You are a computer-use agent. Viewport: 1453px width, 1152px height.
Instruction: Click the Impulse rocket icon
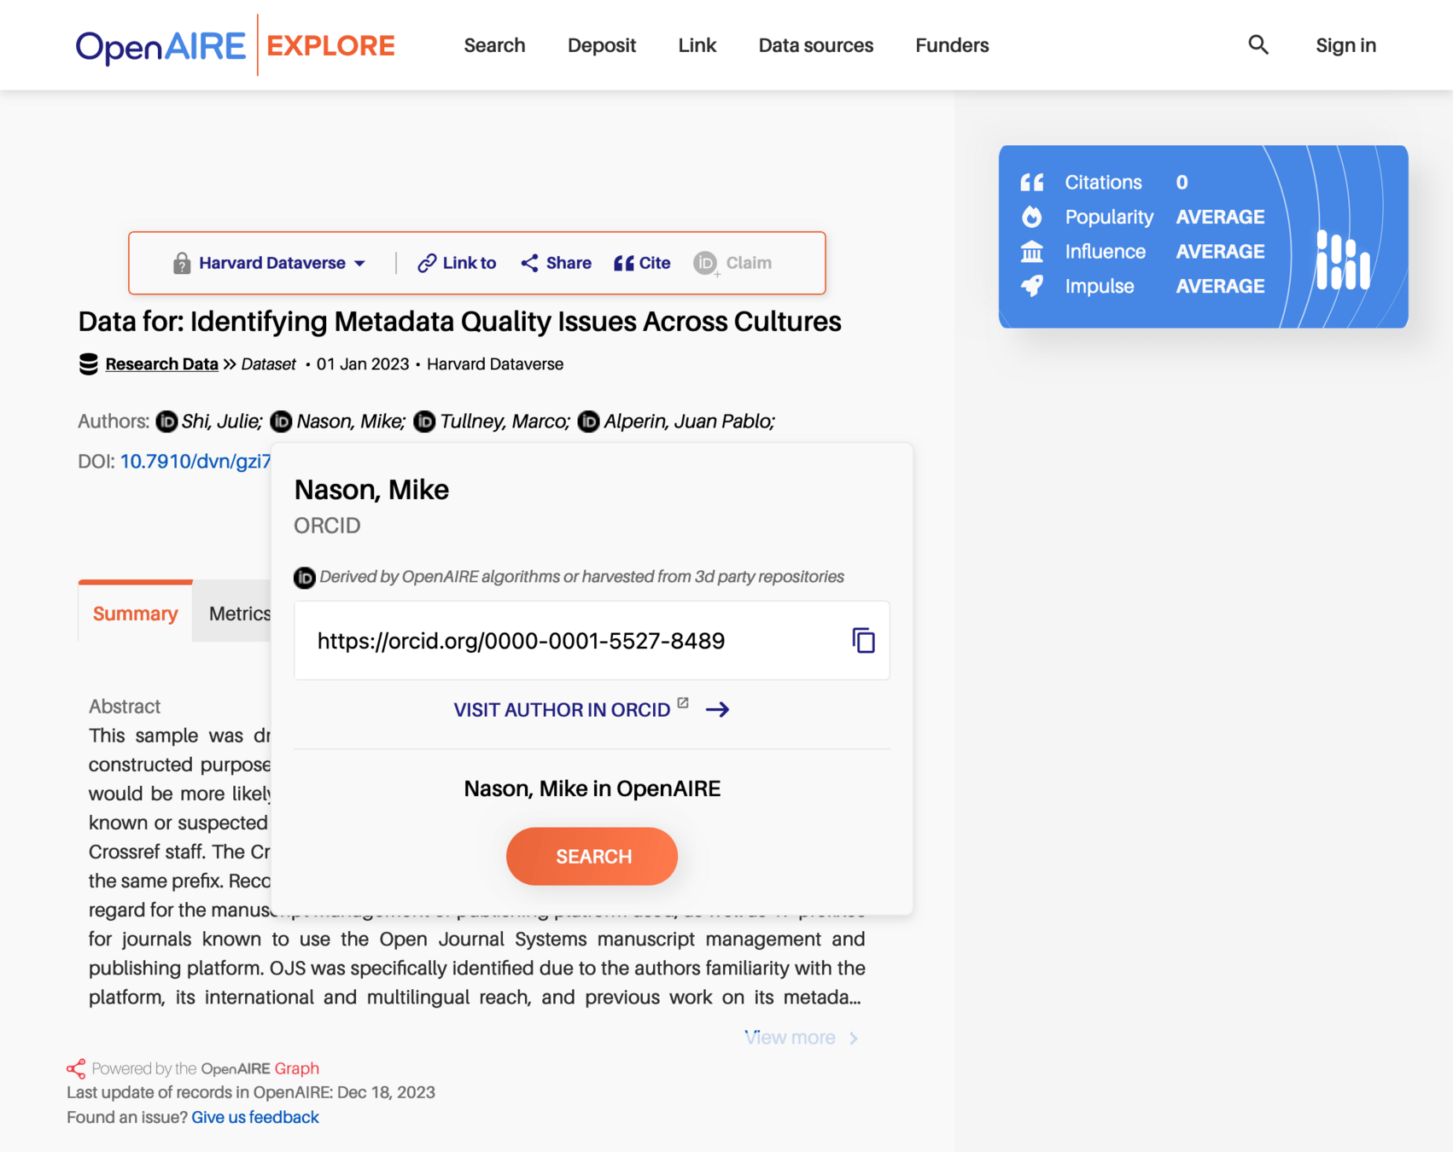pyautogui.click(x=1032, y=286)
